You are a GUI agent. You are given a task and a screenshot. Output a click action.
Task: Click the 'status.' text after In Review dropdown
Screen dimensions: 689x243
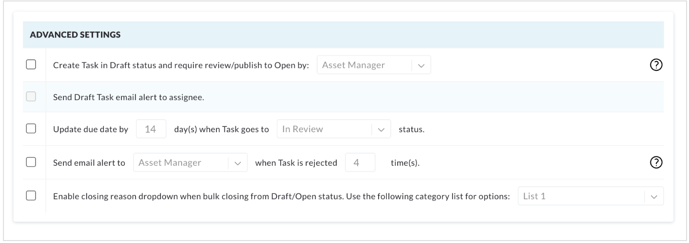(411, 130)
